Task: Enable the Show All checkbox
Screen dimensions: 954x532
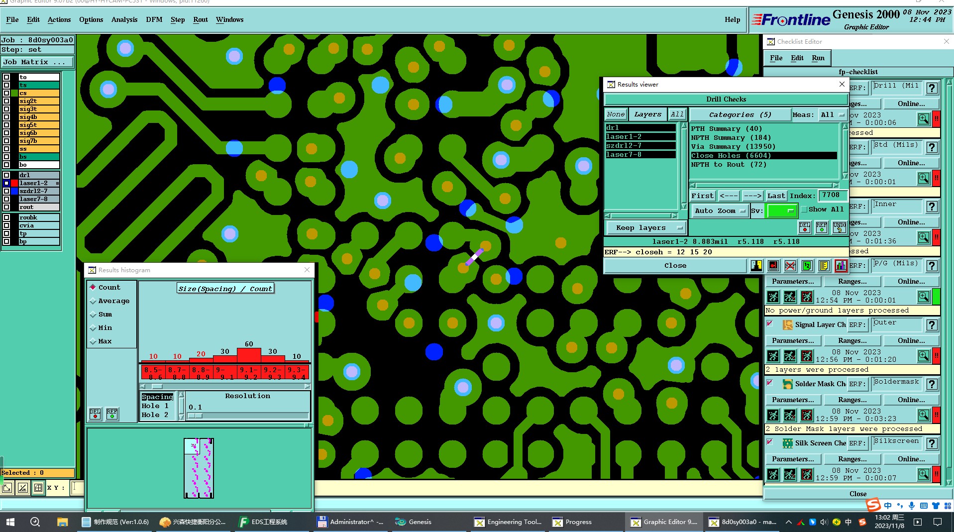Action: click(804, 210)
